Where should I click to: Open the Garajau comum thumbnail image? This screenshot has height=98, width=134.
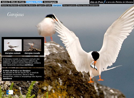click(x=13, y=45)
